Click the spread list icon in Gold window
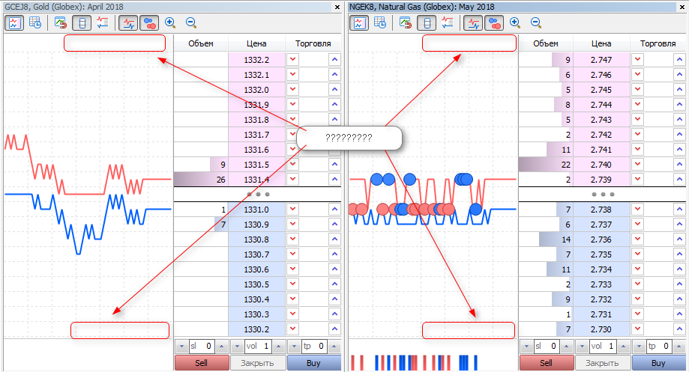 [x=103, y=22]
